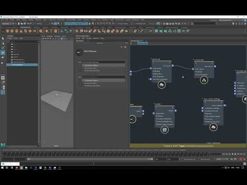Click in the time slider ruler

[x=105, y=154]
